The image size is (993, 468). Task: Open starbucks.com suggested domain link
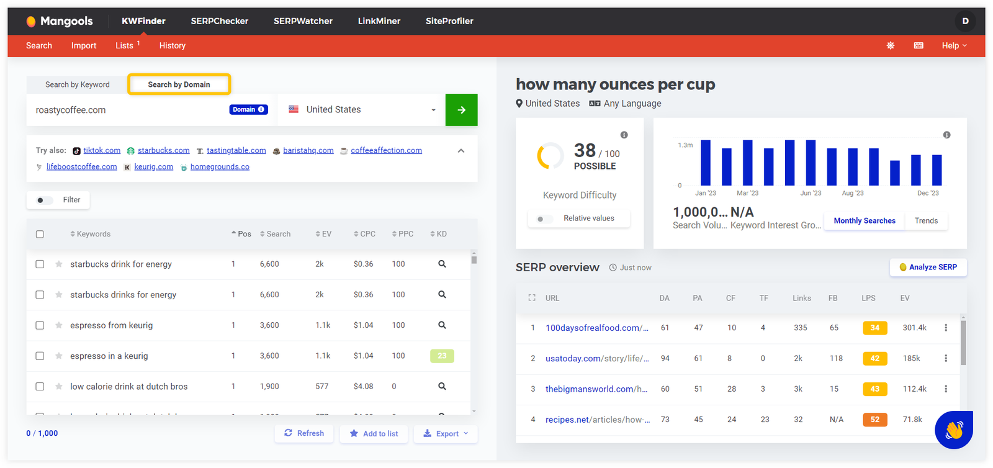163,150
